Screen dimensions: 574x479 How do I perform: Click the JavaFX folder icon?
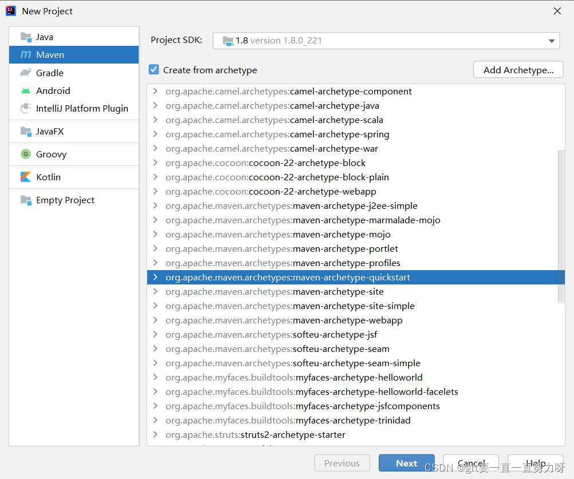coord(26,131)
